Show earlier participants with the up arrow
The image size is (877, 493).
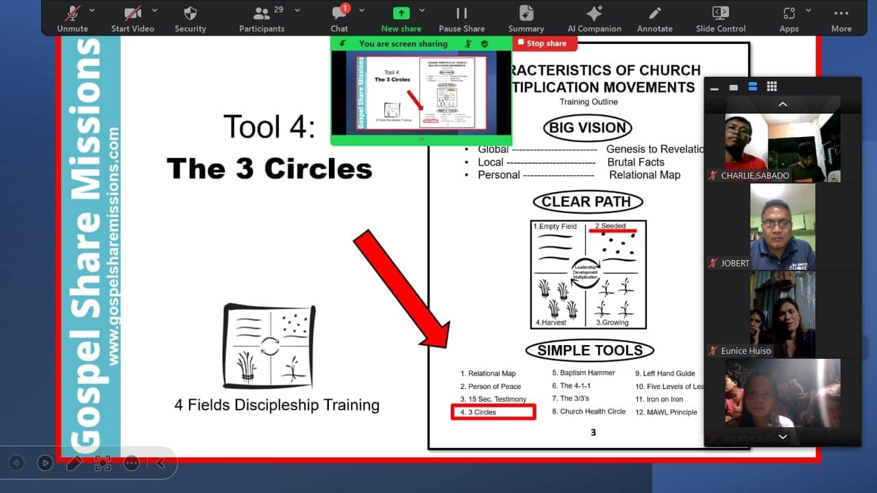[782, 105]
